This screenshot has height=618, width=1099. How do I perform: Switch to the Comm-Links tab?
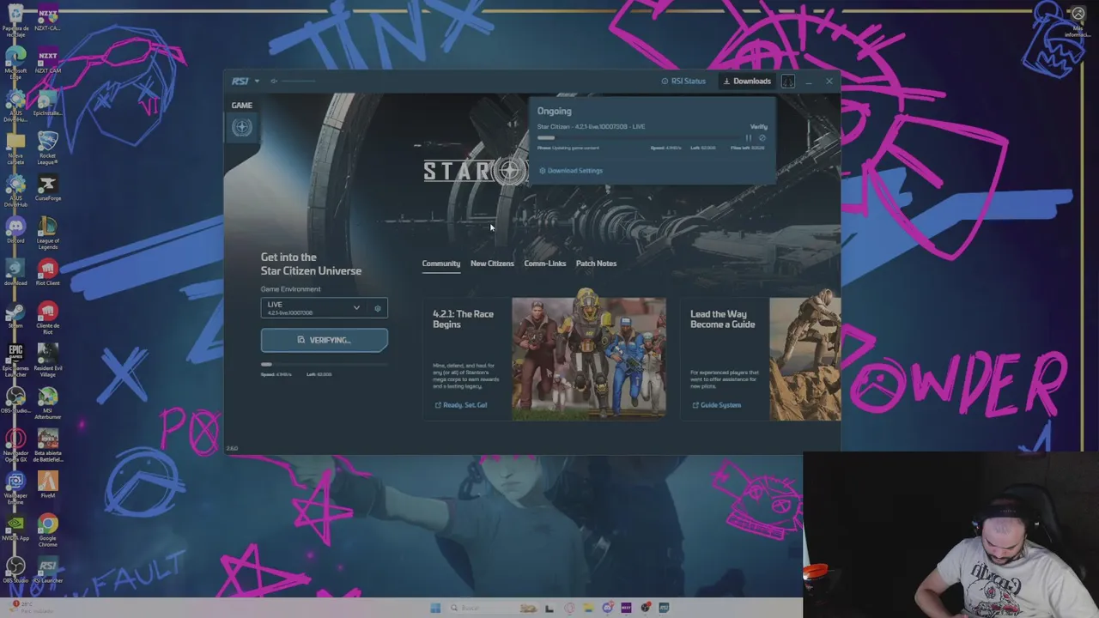click(x=545, y=264)
